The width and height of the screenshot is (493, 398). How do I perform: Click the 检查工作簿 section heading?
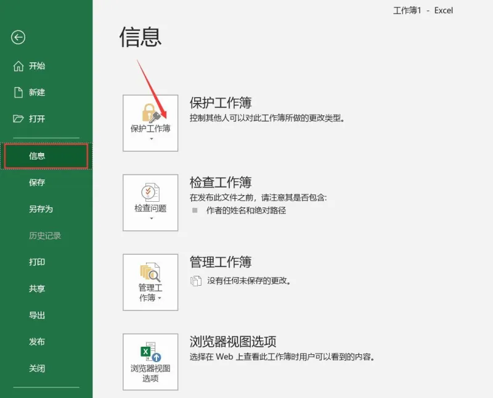[221, 182]
